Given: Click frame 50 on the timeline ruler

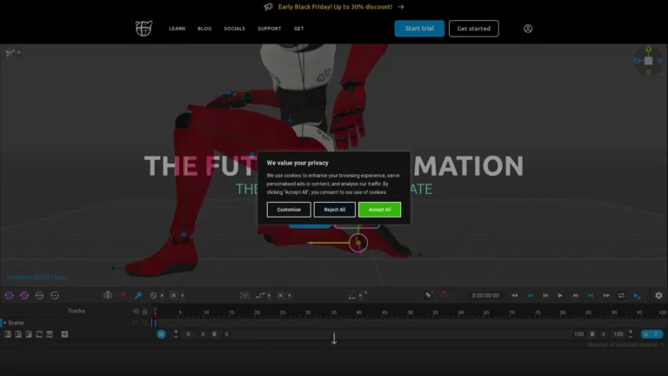Looking at the screenshot, I should click(410, 312).
